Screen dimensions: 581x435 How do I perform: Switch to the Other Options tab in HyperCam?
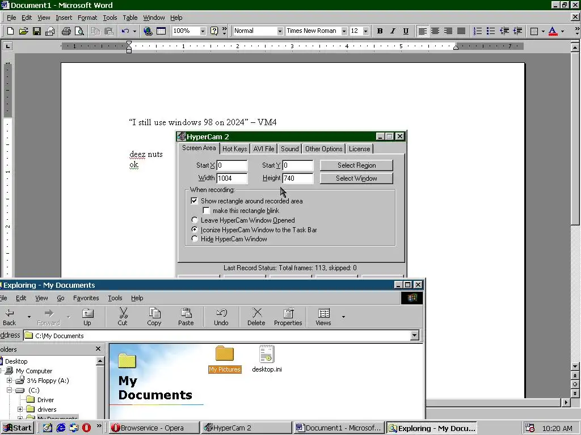(323, 149)
